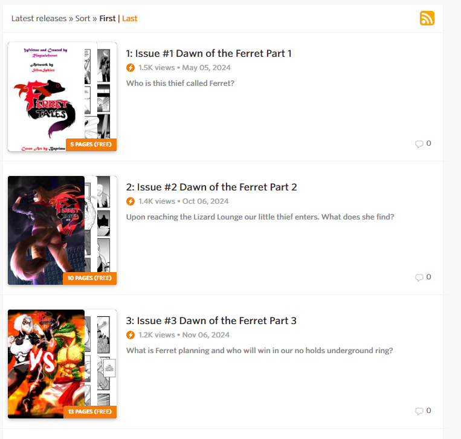The height and width of the screenshot is (439, 461).
Task: Click the Ferret Tales cover thumbnail of Issue #1
Action: [x=62, y=97]
